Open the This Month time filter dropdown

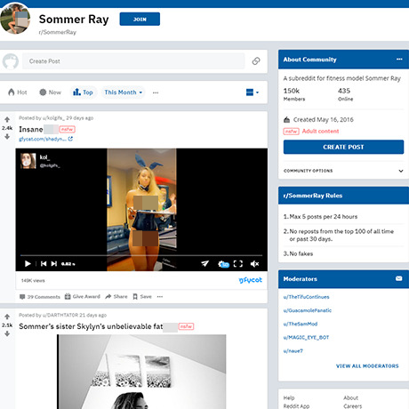pyautogui.click(x=123, y=92)
